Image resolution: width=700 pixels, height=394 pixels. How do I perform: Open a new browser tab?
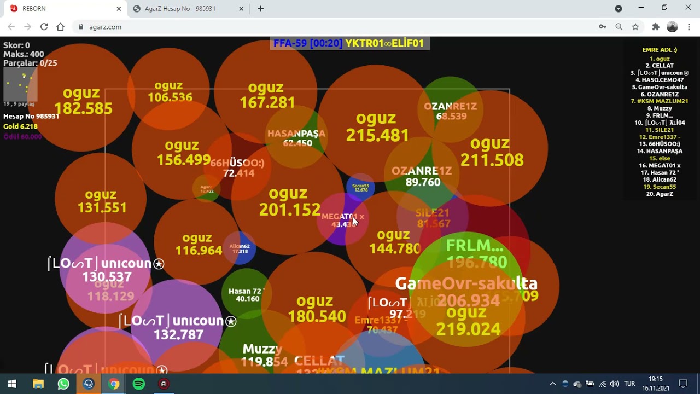click(261, 9)
